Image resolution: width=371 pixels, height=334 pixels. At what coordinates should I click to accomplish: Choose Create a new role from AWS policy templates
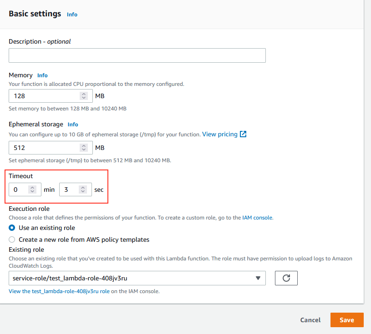point(12,239)
